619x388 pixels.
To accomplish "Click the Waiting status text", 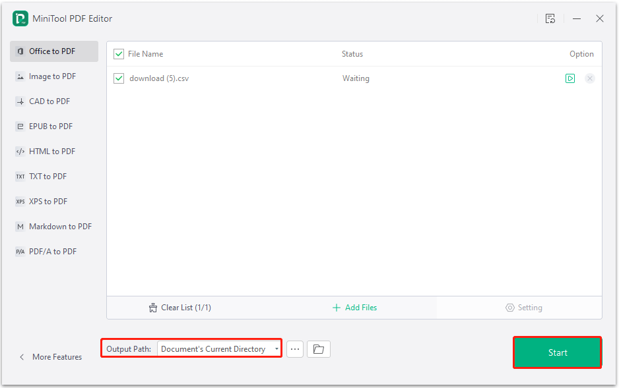I will (356, 78).
